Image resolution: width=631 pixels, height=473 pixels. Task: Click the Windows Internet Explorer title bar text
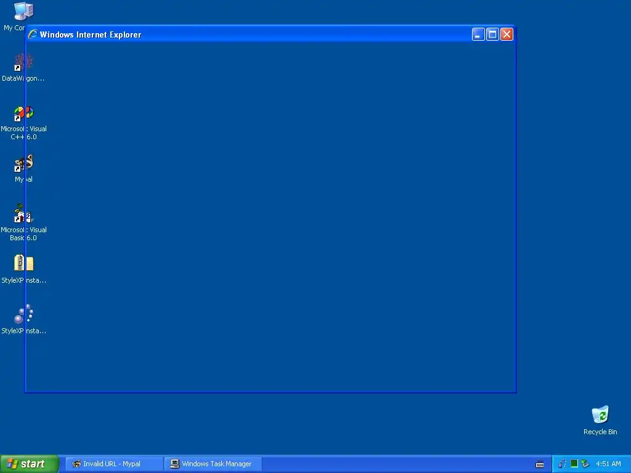(x=91, y=34)
